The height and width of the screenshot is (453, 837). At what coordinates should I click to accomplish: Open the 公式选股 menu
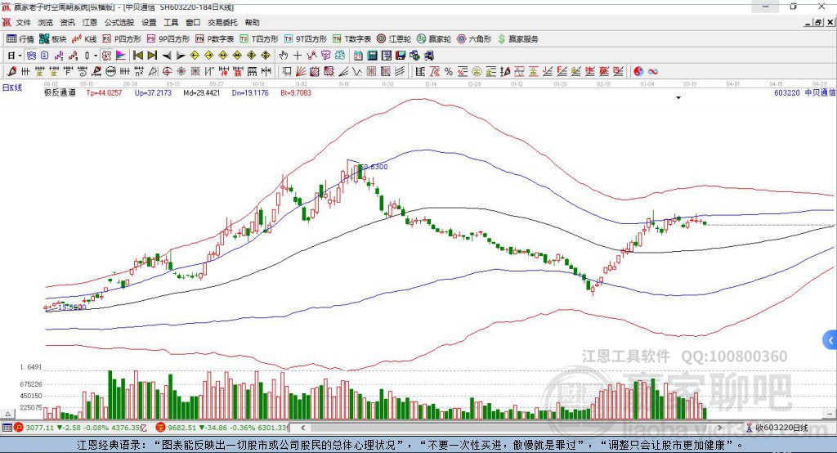point(119,22)
